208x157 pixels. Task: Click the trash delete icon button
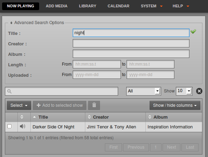point(94,105)
